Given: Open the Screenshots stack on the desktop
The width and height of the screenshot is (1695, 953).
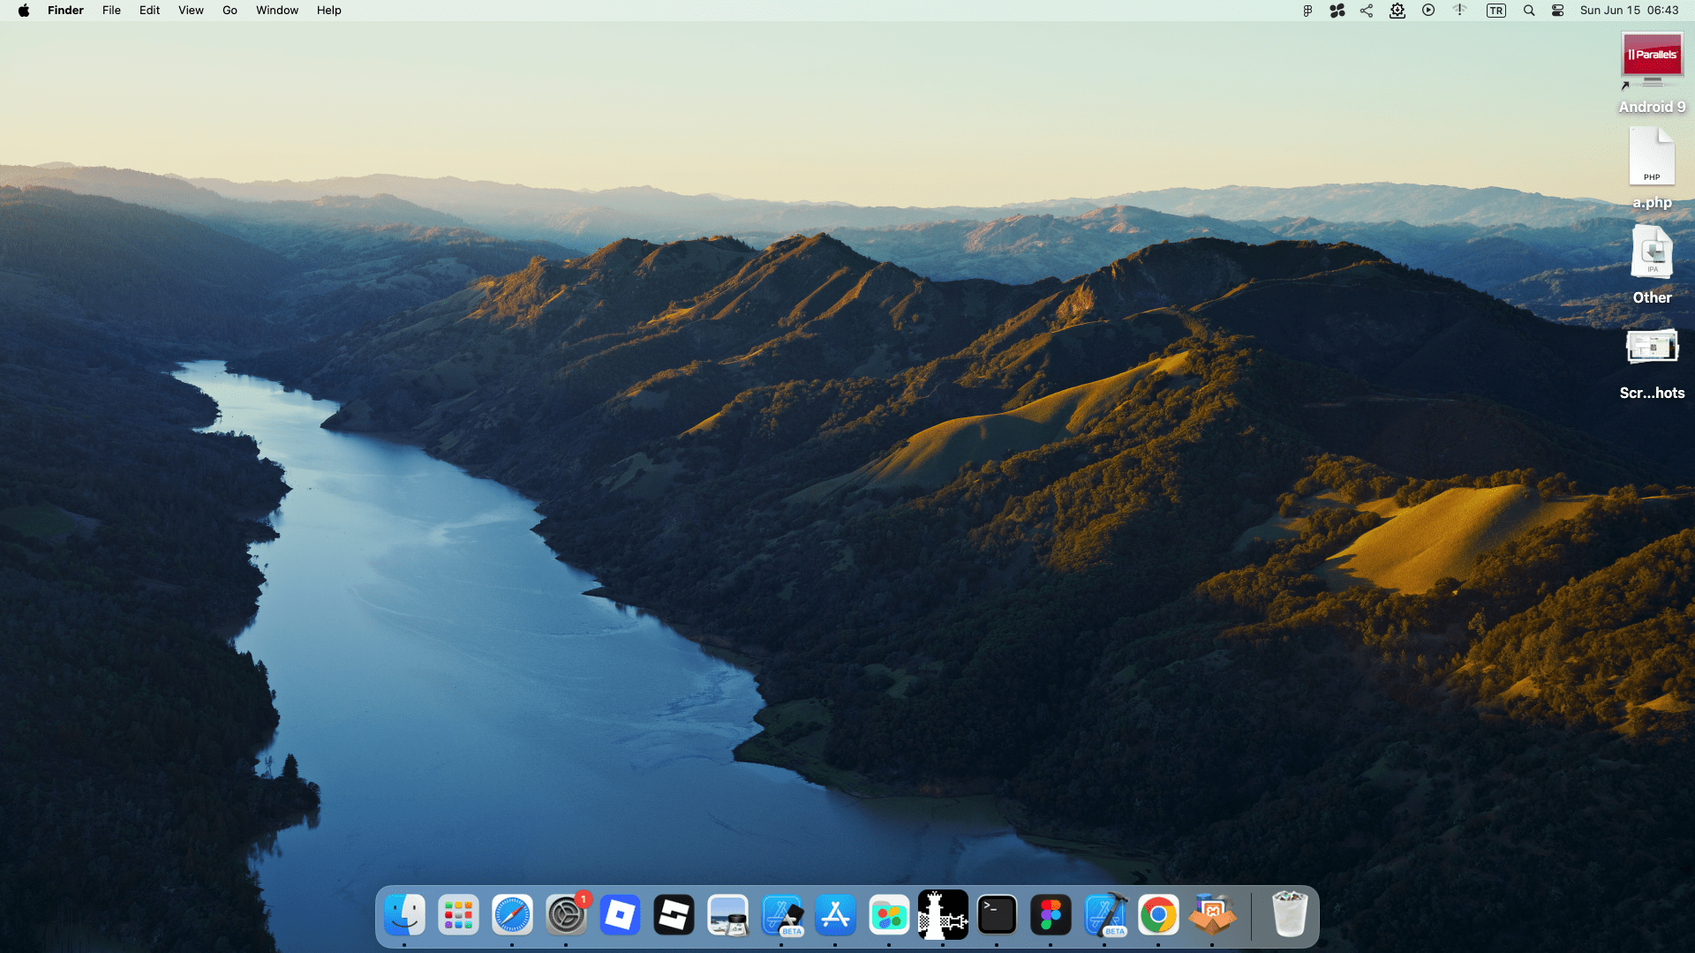Looking at the screenshot, I should click(1652, 346).
